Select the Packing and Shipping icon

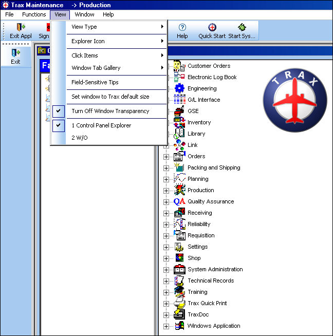179,167
